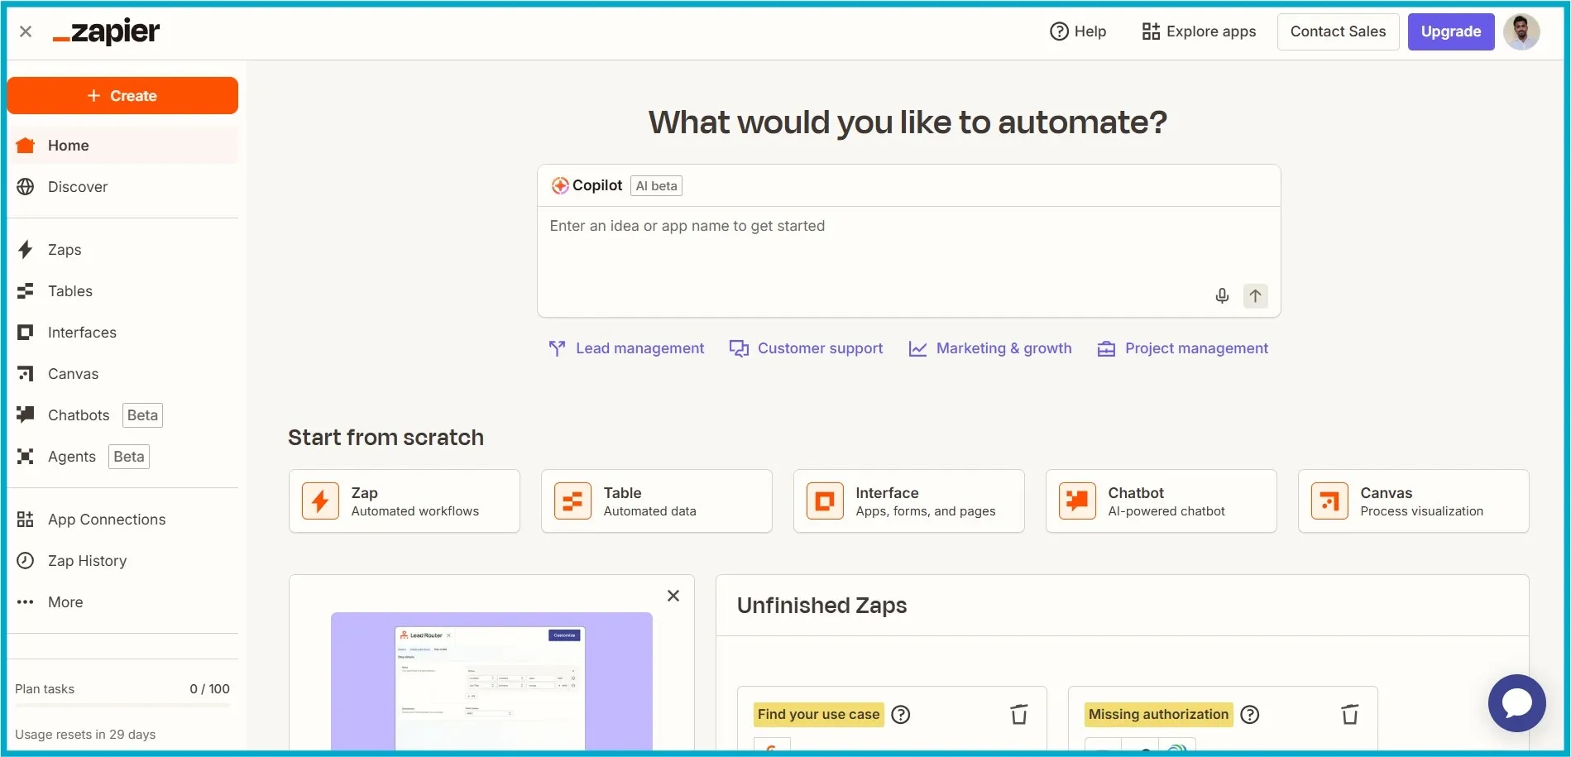1571x757 pixels.
Task: Collapse the sidebar with the X
Action: pos(25,31)
